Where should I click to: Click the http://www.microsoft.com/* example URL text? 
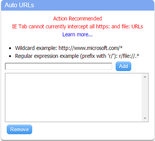[91, 48]
